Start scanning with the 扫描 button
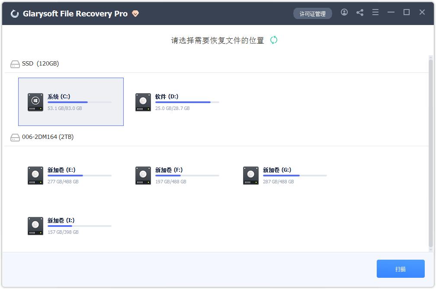The width and height of the screenshot is (436, 289). [401, 269]
